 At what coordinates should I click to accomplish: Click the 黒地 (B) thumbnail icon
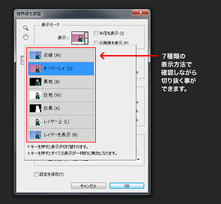(35, 82)
